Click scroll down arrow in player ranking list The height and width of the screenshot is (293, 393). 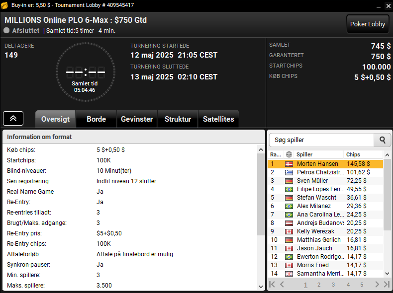point(387,274)
